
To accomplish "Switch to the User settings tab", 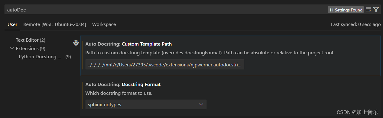I will click(12, 24).
